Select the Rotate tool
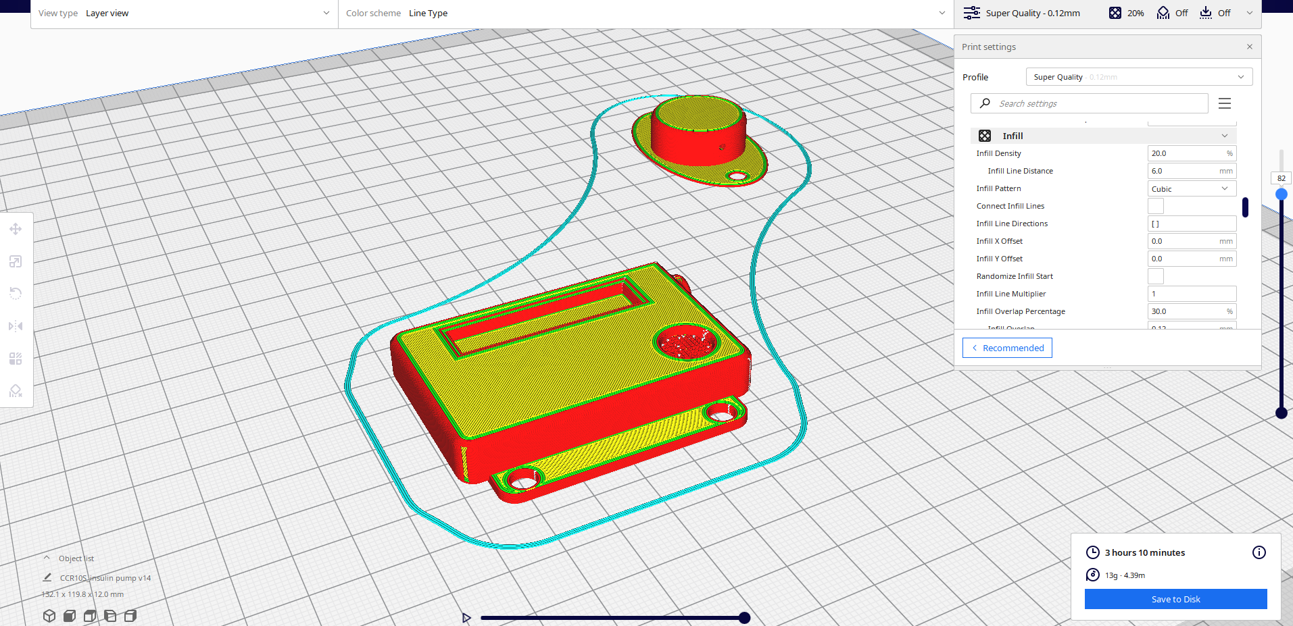 click(x=16, y=294)
